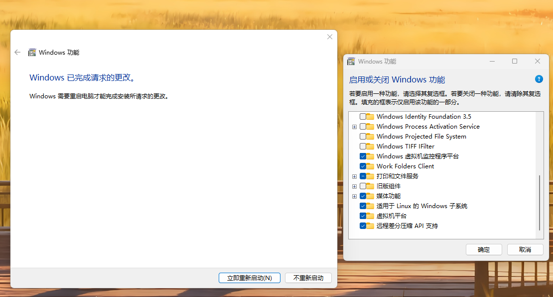Viewport: 553px width, 297px height.
Task: Click folder icon beside Windows Identity Foundation 3.5
Action: click(x=370, y=116)
